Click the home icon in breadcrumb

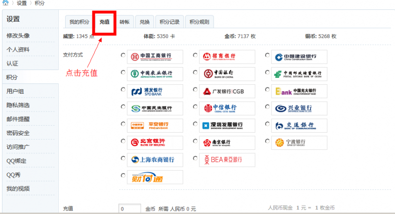tap(5, 3)
